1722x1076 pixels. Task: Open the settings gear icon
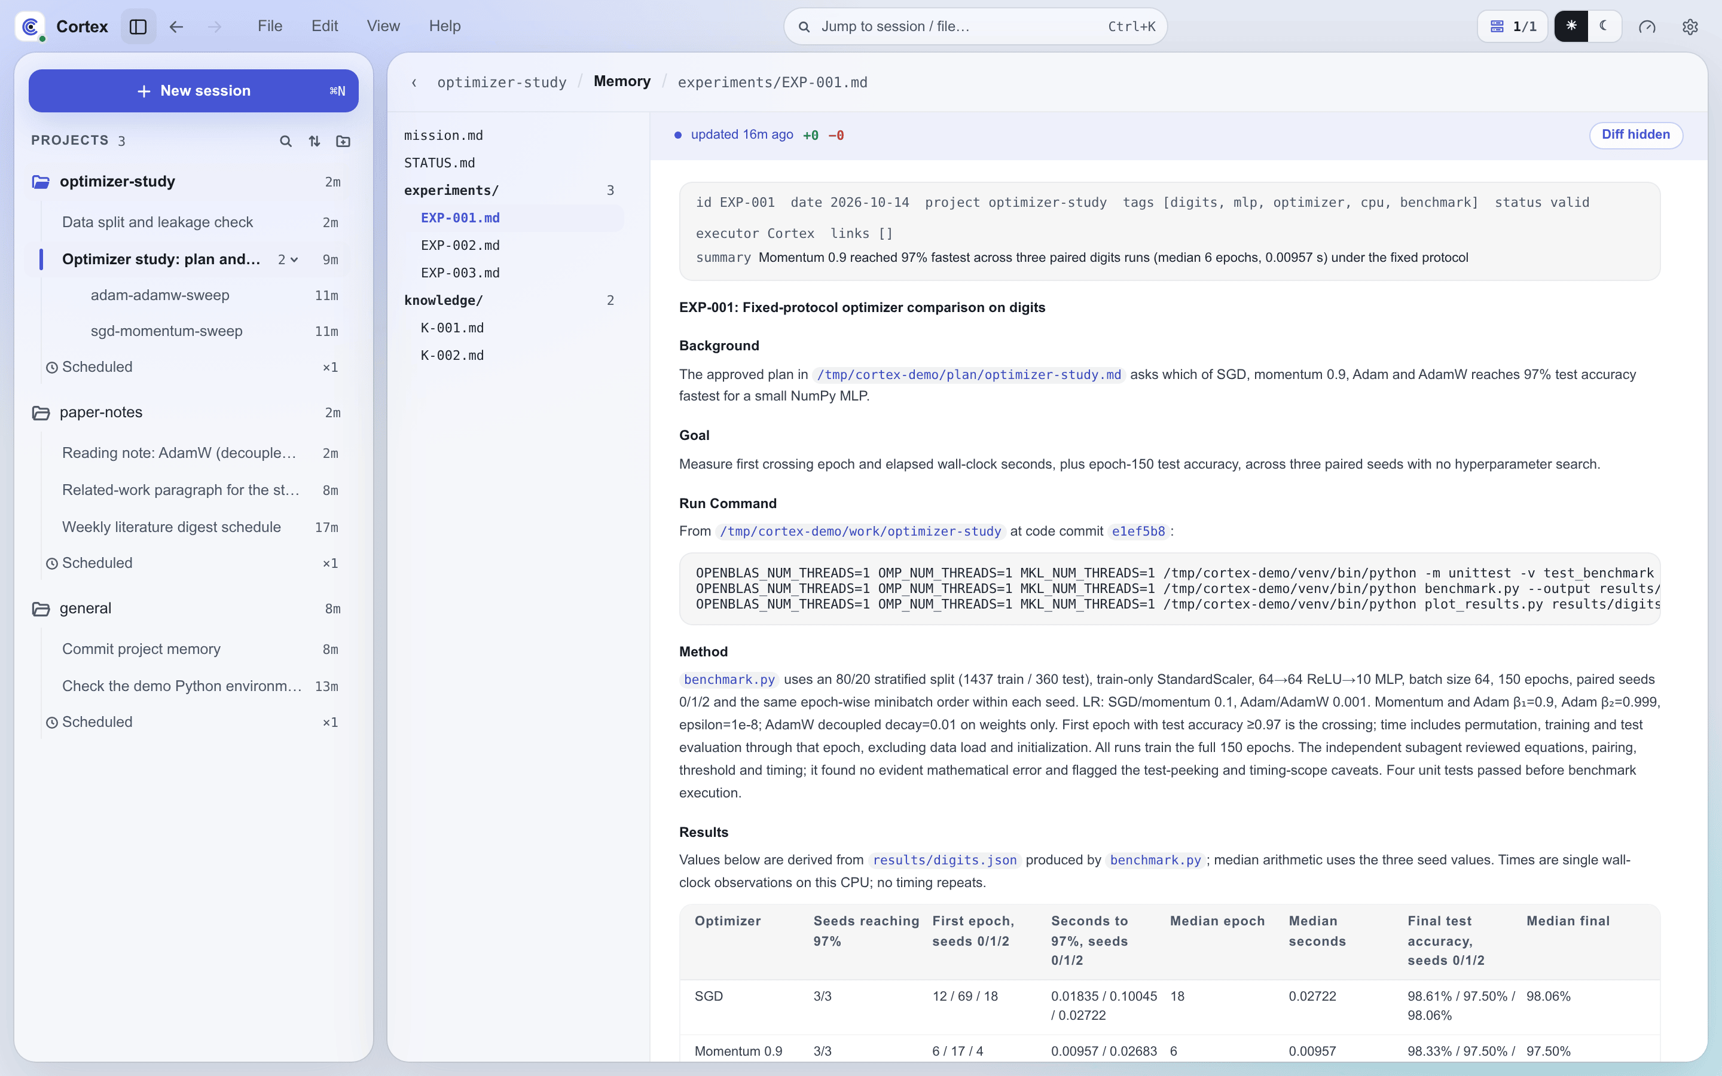(x=1690, y=26)
